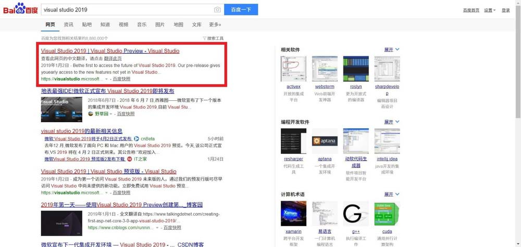Expand dropdown arrow next to 野草园
The image size is (521, 247).
pos(110,114)
